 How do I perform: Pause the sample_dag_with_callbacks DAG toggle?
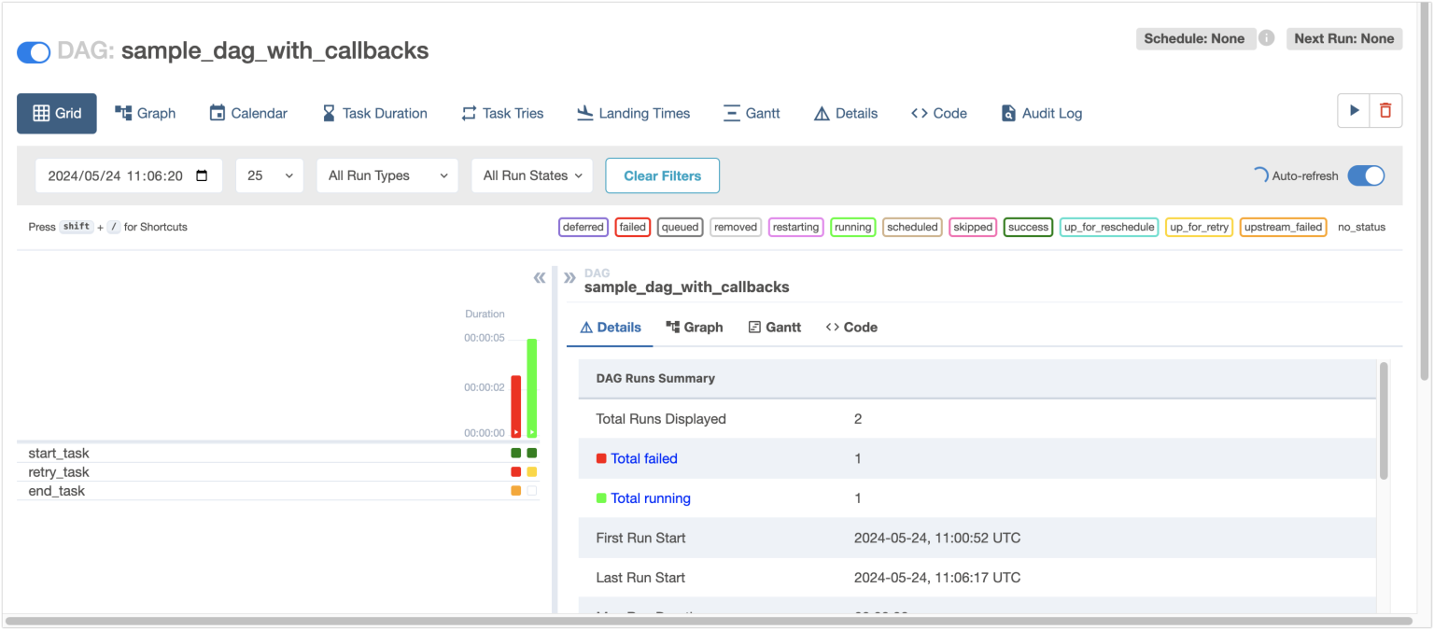(34, 52)
